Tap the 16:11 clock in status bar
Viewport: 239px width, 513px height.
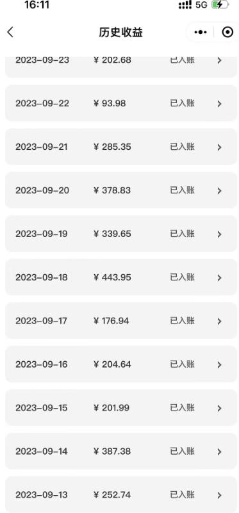(37, 5)
